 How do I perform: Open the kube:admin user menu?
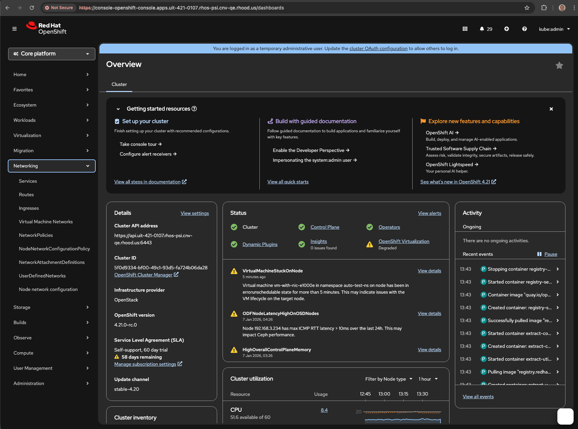pos(554,29)
